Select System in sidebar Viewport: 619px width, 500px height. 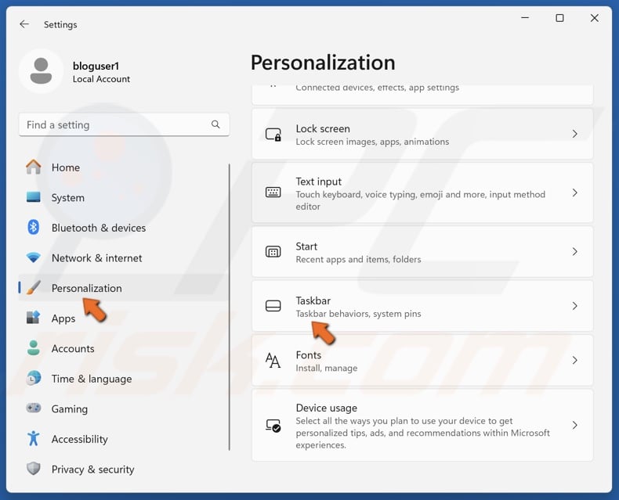[123, 197]
